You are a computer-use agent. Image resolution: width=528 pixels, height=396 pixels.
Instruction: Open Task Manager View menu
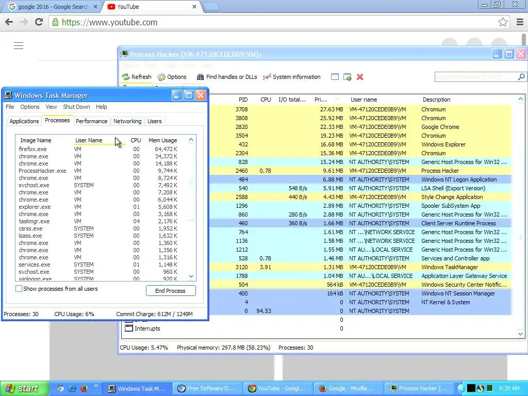click(51, 107)
